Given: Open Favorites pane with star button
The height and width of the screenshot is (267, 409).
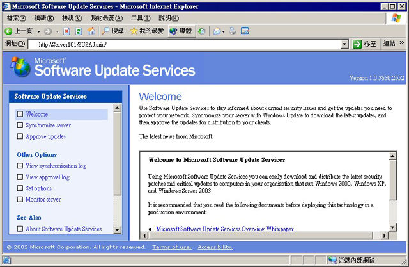Looking at the screenshot, I should pos(147,31).
